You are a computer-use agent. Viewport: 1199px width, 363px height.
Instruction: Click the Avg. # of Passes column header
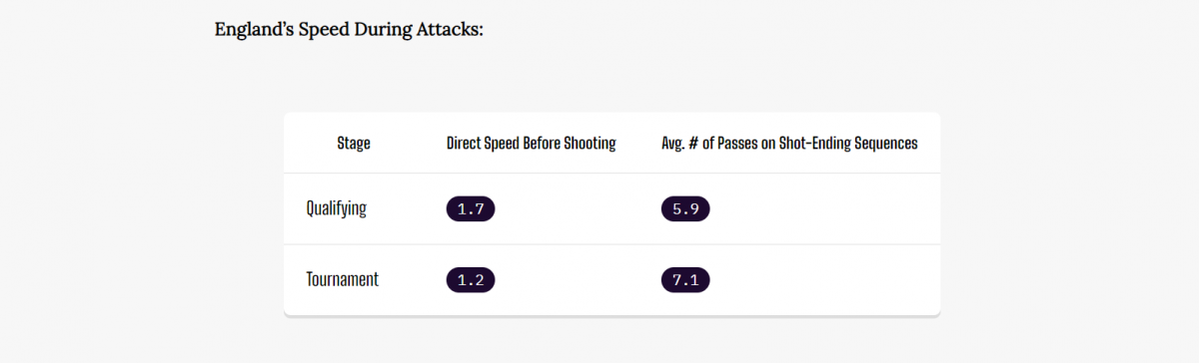click(789, 144)
